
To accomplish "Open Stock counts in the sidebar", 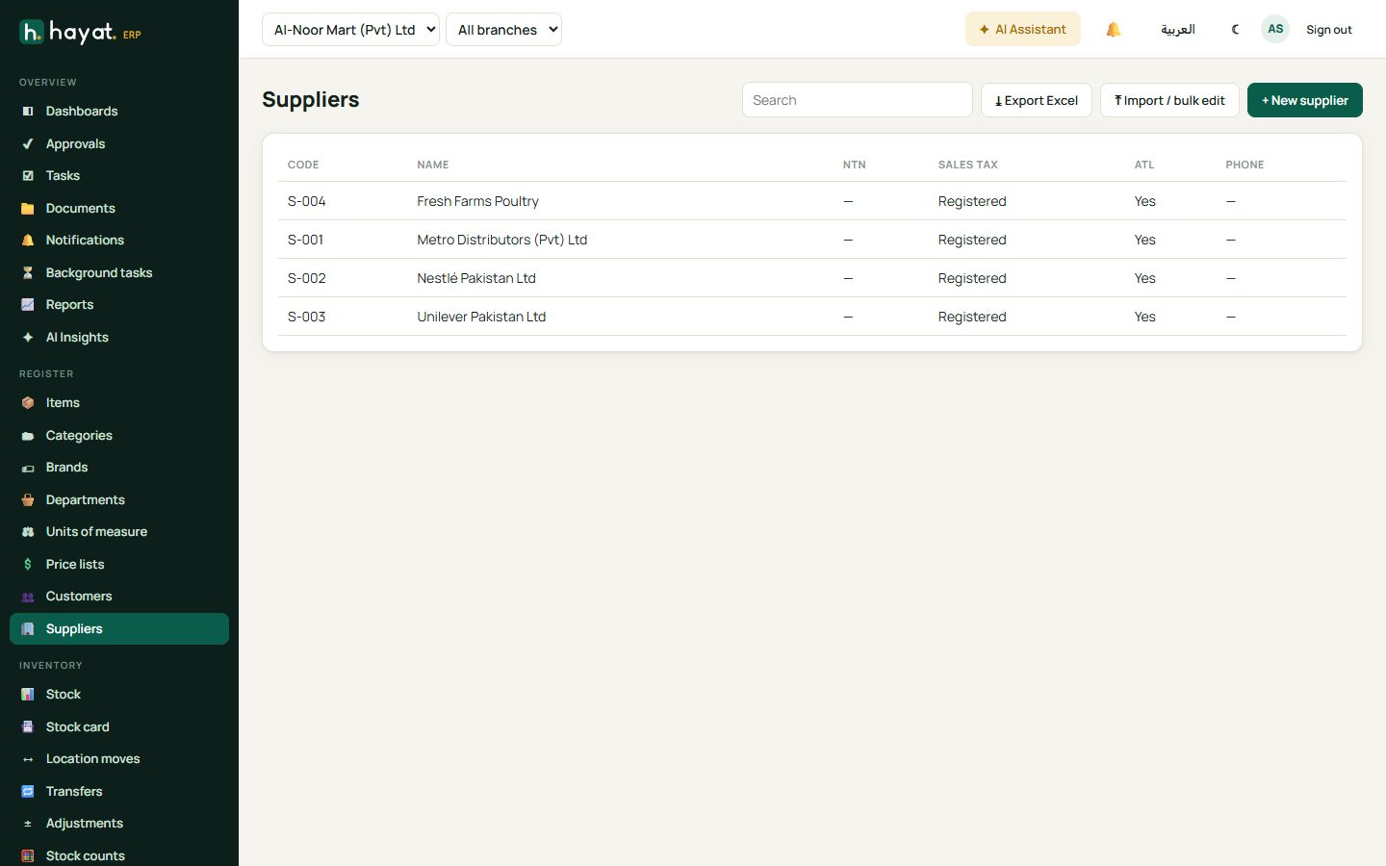I will coord(119,855).
